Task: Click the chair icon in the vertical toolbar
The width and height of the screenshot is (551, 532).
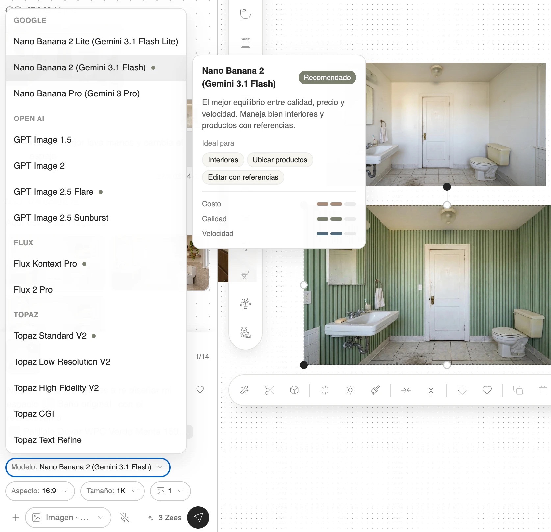Action: point(245,275)
